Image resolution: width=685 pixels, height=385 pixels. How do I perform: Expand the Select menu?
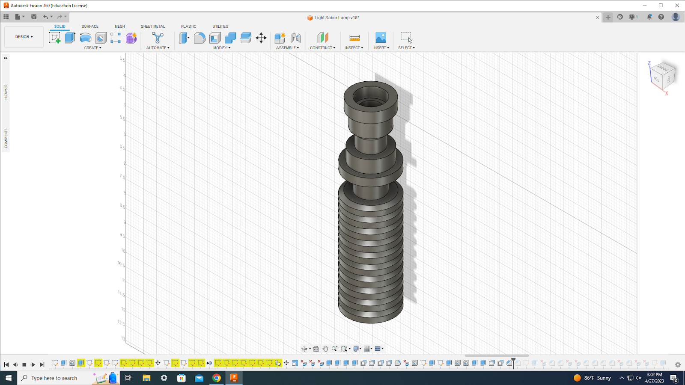[x=406, y=48]
